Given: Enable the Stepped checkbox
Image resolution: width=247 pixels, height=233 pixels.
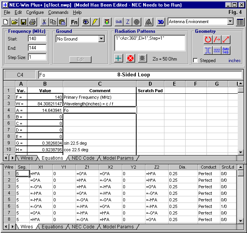Looking at the screenshot, I should tap(196, 61).
